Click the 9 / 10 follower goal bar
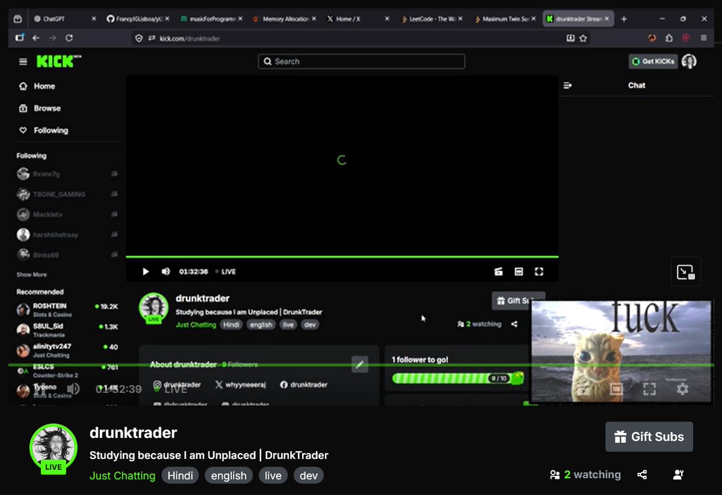The image size is (722, 495). pyautogui.click(x=457, y=378)
